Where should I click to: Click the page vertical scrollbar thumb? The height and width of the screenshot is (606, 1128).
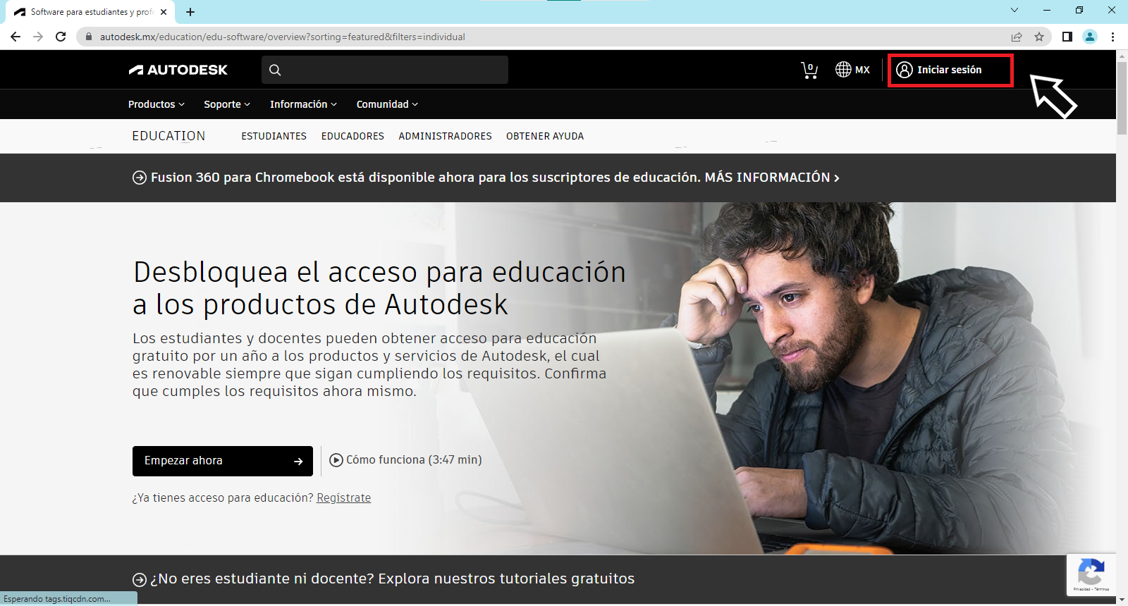point(1122,97)
